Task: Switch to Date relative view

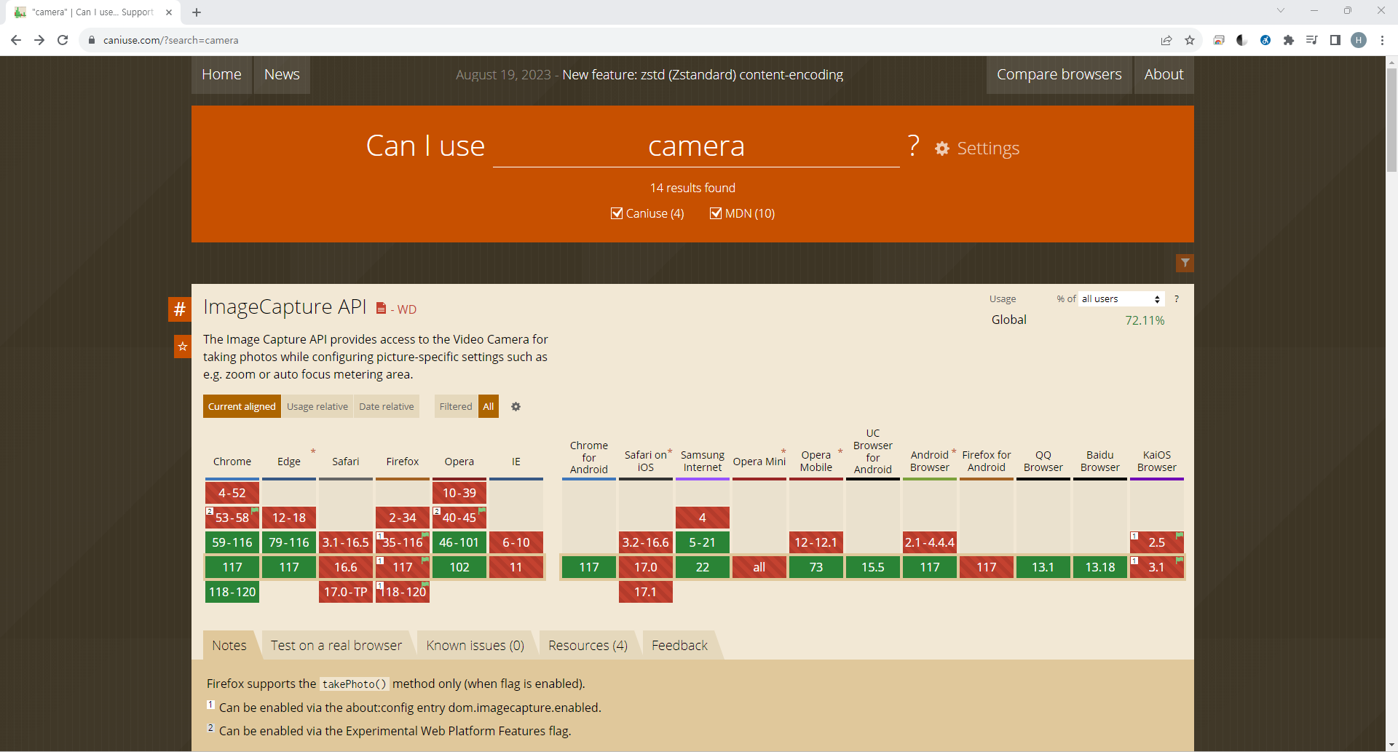Action: [387, 407]
